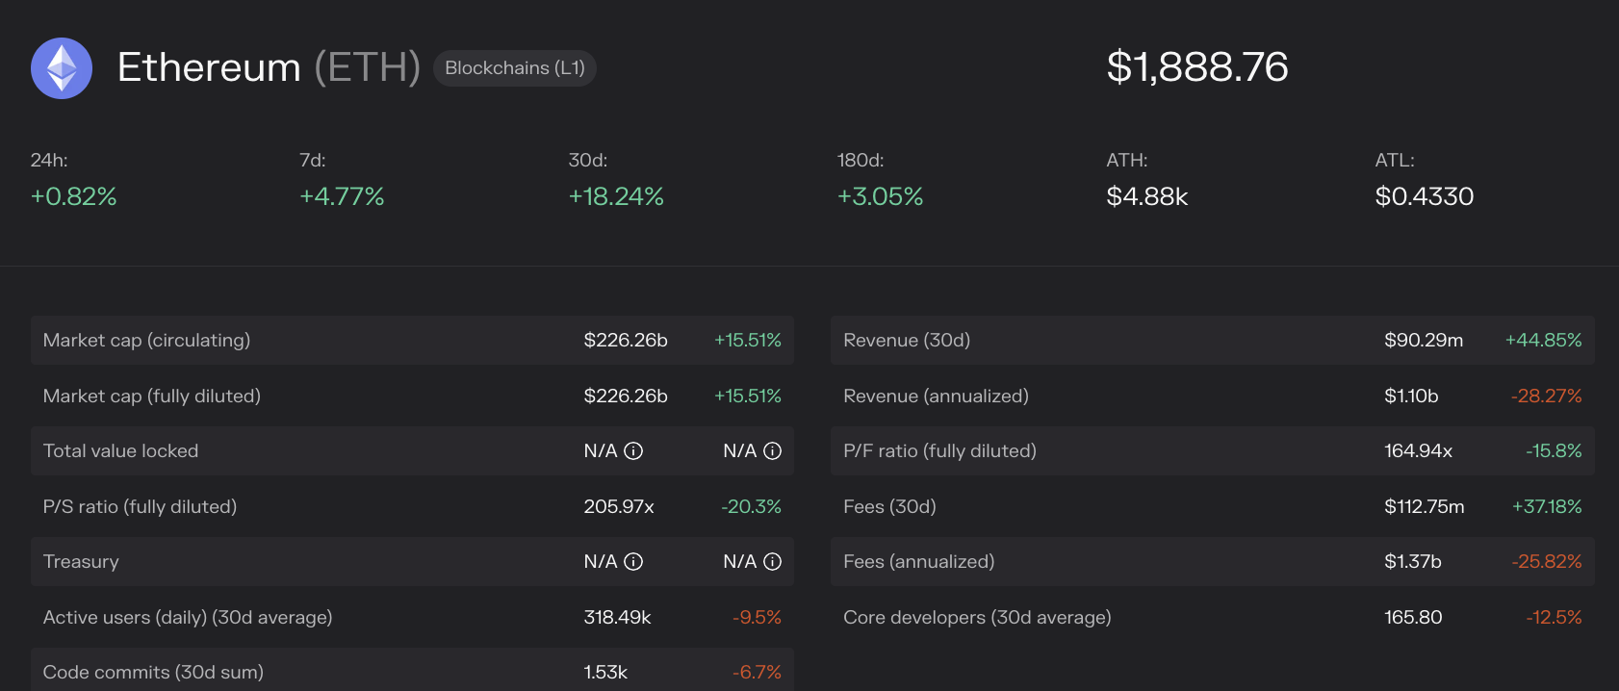
Task: Select the P/F ratio (fully diluted) label
Action: [940, 451]
